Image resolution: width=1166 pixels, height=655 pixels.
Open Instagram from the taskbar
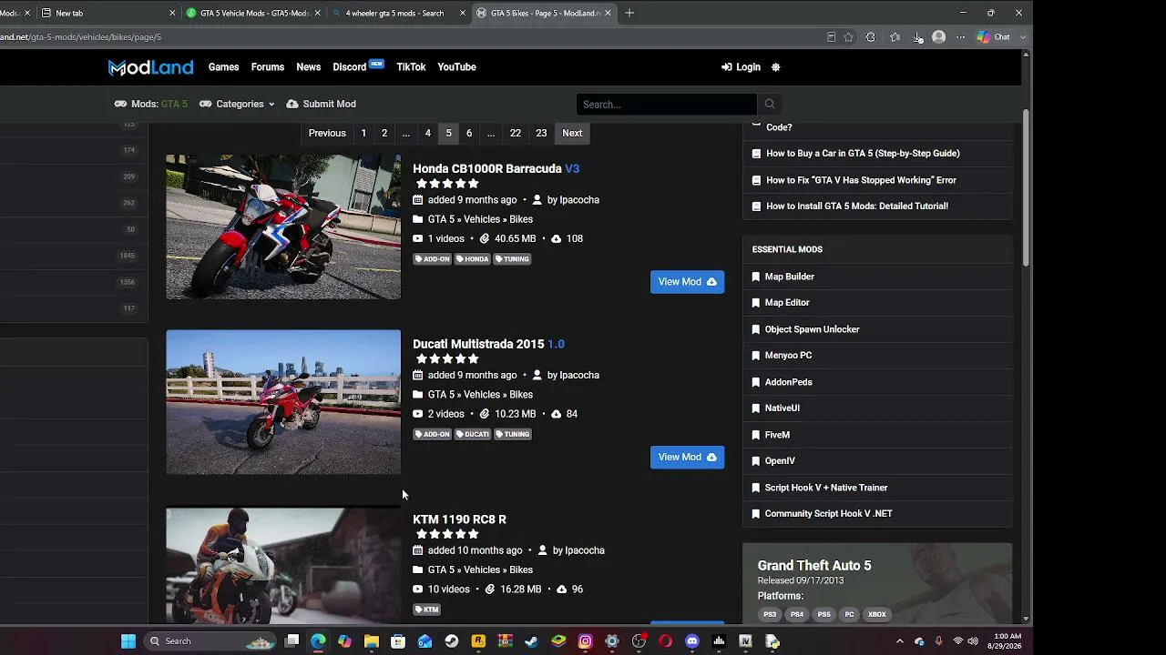[585, 641]
